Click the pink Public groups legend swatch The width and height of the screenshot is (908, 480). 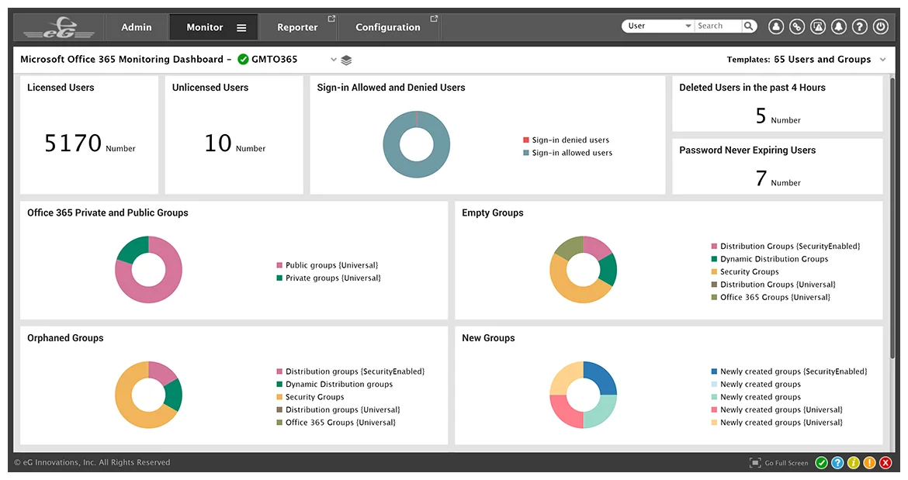(x=279, y=265)
